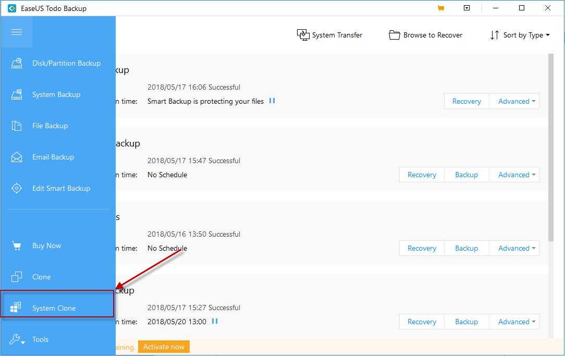Click Backup for the 2018/05/16 13:50 task
565x356 pixels.
(466, 248)
